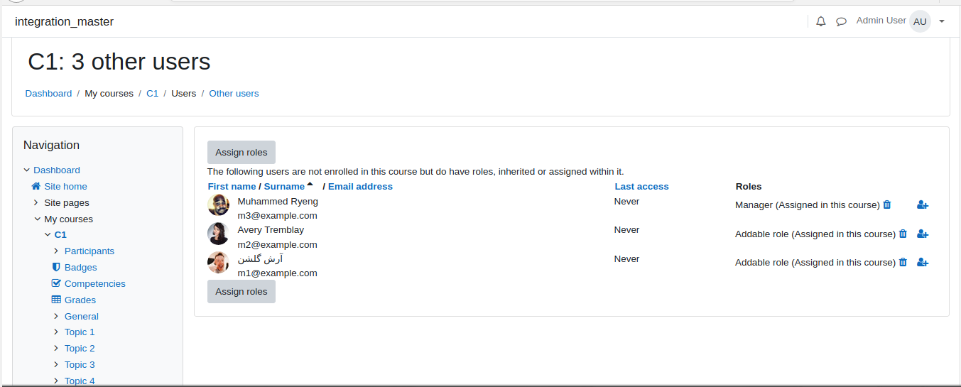The width and height of the screenshot is (961, 387).
Task: Assign role icon for Avery Tremblay
Action: 923,234
